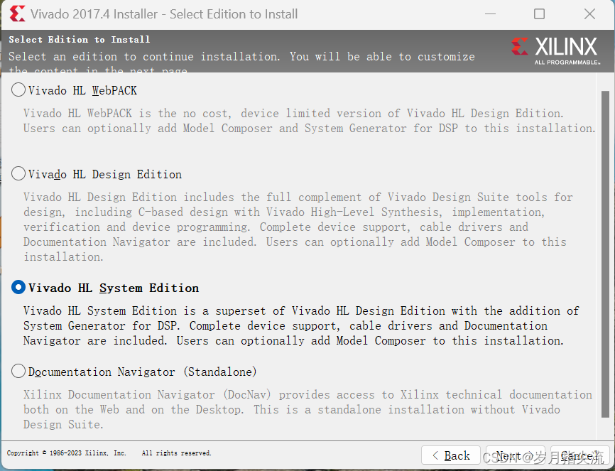615x471 pixels.
Task: Click the vertical scrollbar thumb
Action: point(605,254)
